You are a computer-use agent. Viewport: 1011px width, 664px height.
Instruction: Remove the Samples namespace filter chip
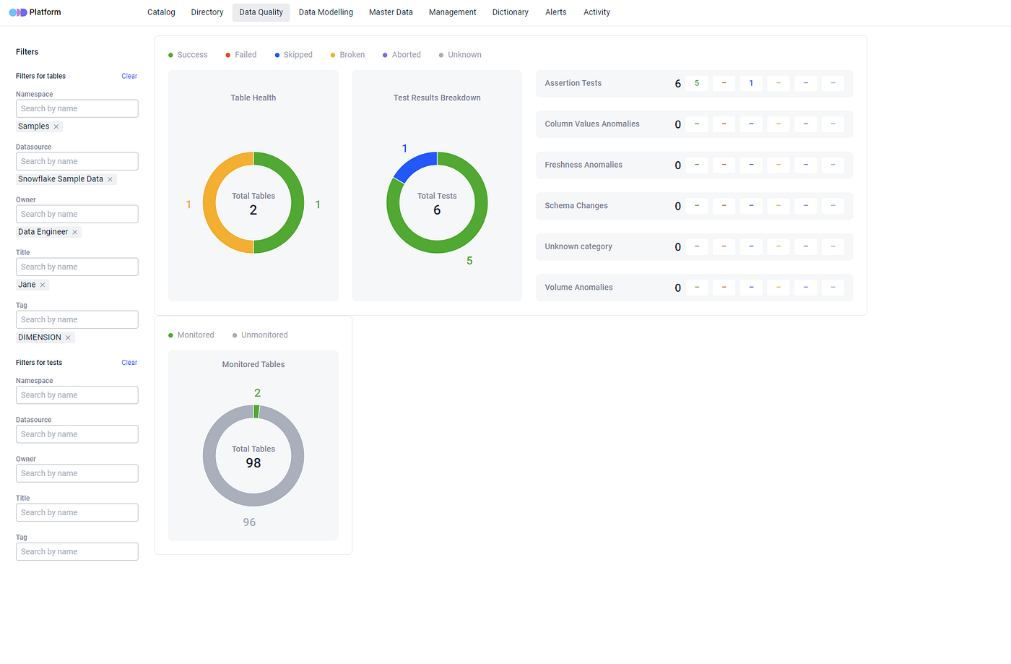56,126
